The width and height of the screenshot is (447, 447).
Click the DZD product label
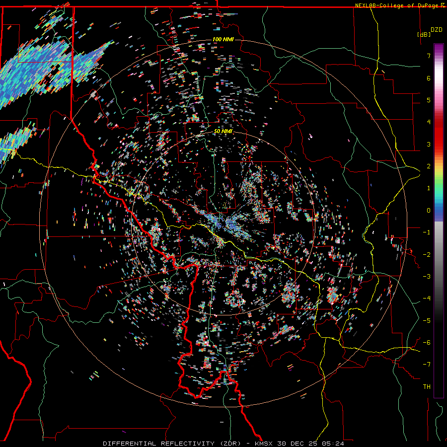[x=436, y=30]
